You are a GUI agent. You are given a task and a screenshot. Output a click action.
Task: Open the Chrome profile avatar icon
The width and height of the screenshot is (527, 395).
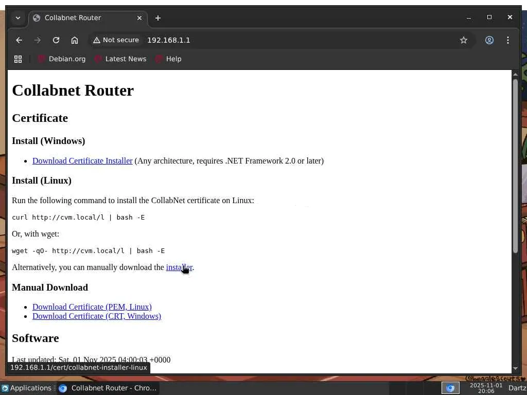point(489,40)
